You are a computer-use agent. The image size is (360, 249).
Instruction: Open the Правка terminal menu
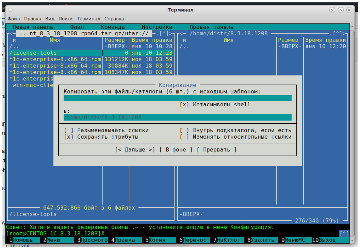click(33, 19)
